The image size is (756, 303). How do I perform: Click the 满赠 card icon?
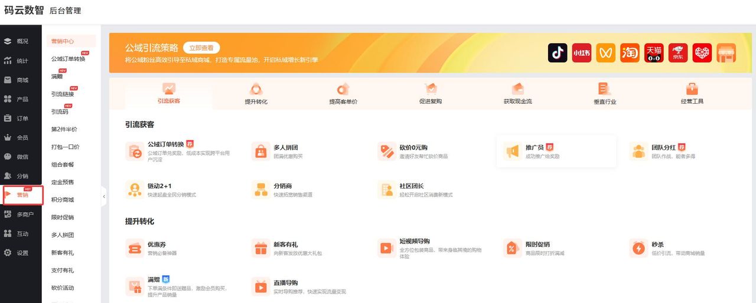(135, 286)
